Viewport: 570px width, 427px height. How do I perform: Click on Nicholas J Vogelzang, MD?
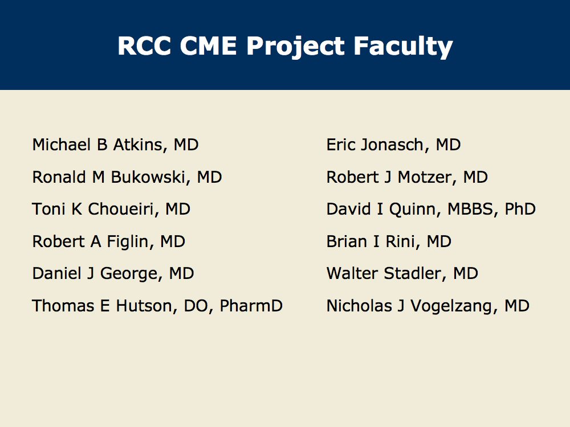click(427, 306)
